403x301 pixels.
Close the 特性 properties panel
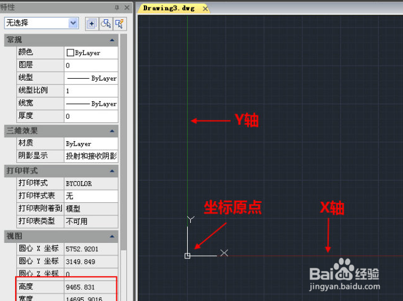pyautogui.click(x=127, y=7)
